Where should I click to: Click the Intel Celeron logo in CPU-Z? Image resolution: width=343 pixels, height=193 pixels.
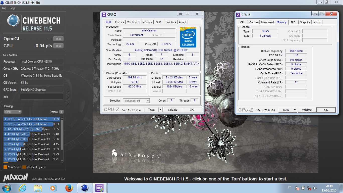point(188,37)
